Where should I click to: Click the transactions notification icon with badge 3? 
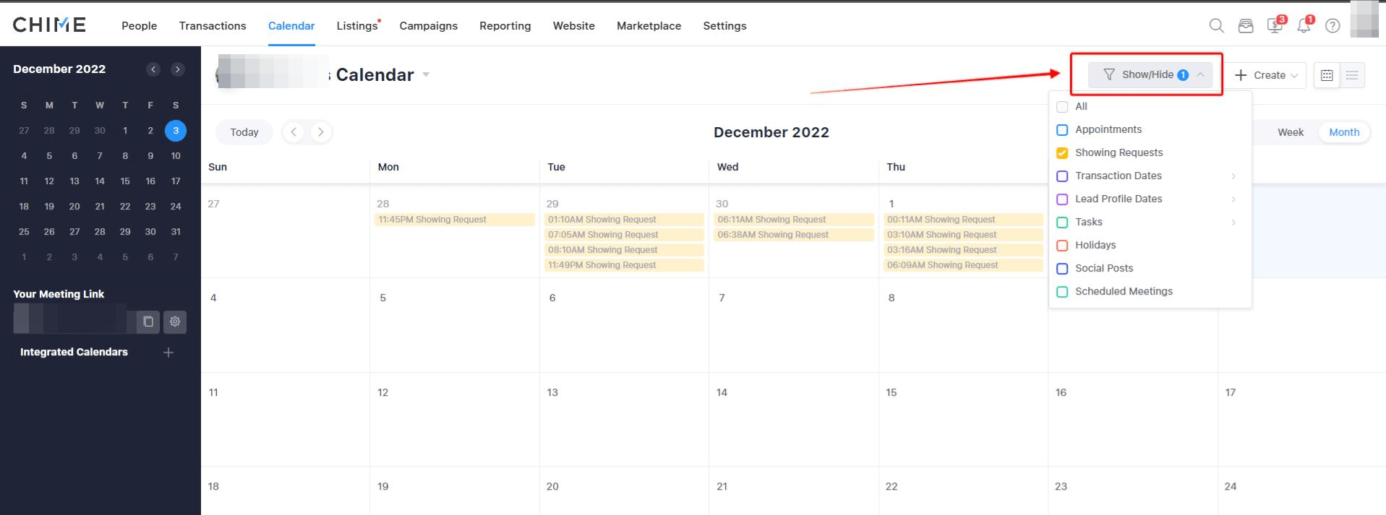pyautogui.click(x=1275, y=27)
